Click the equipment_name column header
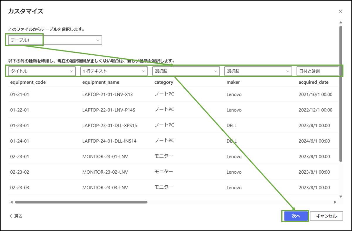 tap(101, 82)
